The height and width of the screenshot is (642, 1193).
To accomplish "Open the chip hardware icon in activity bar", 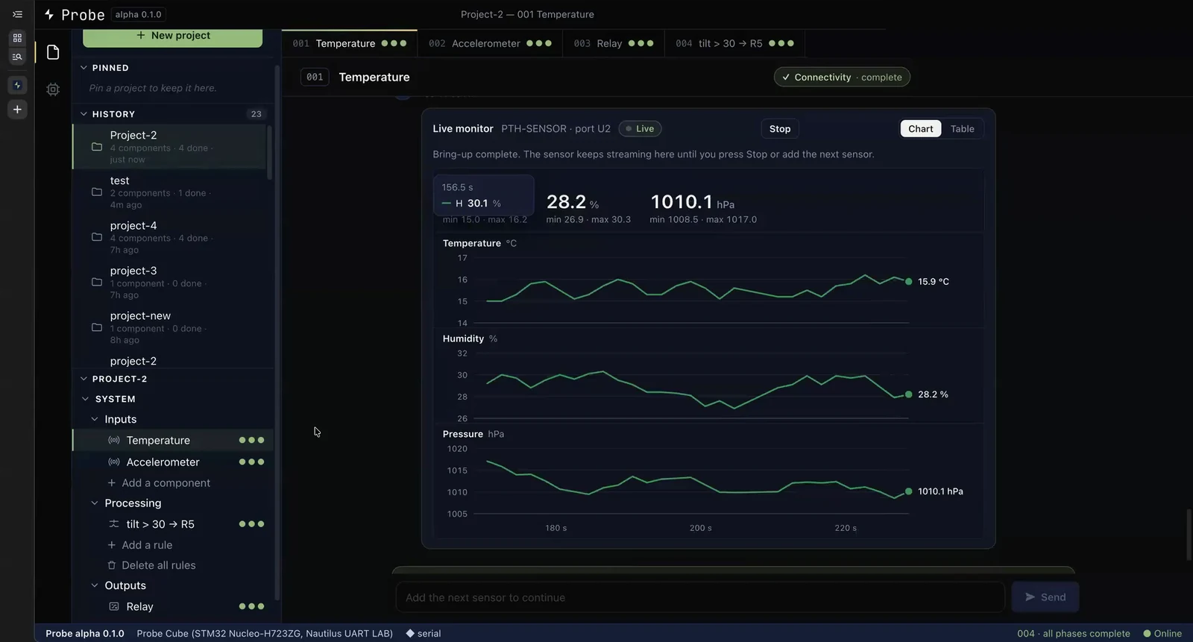I will click(53, 89).
